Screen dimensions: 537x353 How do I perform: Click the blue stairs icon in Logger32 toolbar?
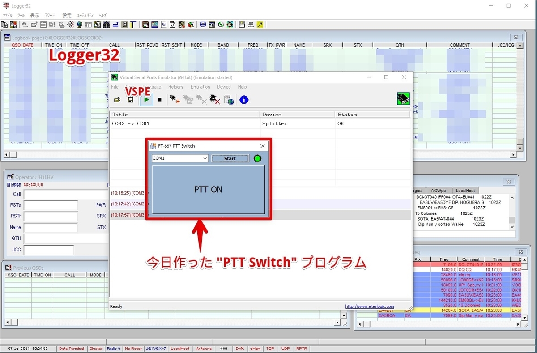coord(115,25)
